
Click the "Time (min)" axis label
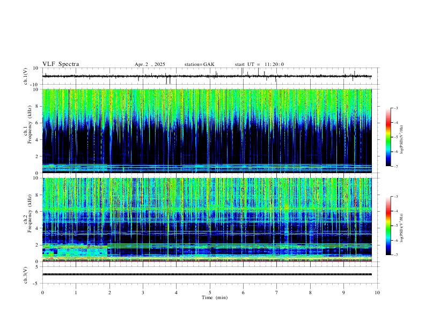coord(215,297)
